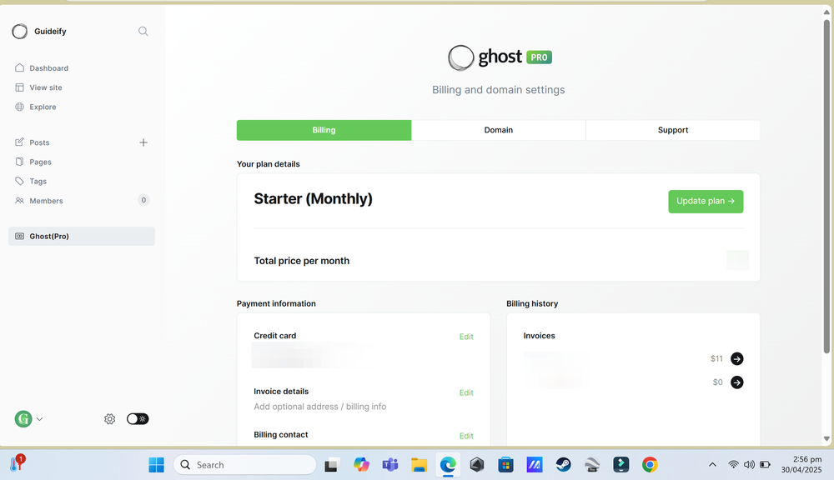
Task: Create a new post with the plus icon
Action: pyautogui.click(x=143, y=142)
